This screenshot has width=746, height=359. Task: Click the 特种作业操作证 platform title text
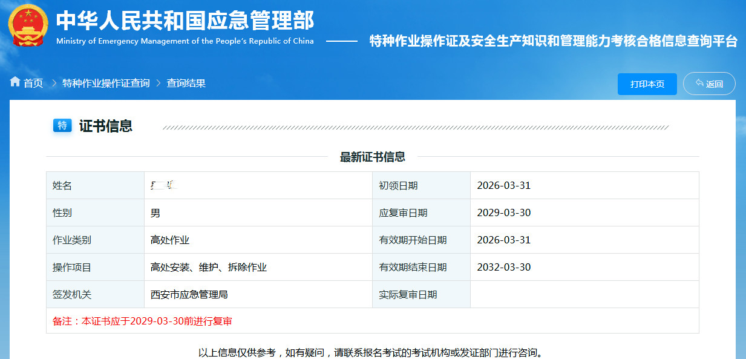pyautogui.click(x=554, y=41)
